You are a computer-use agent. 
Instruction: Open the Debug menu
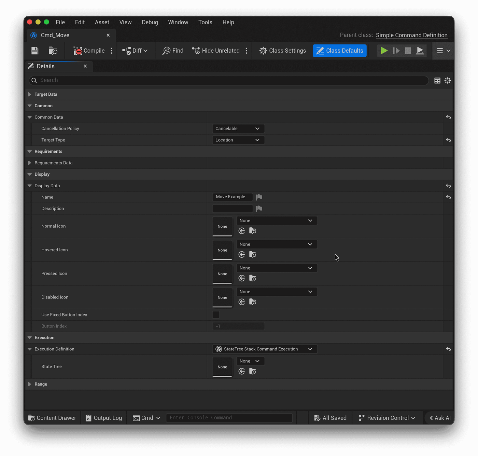pos(150,22)
